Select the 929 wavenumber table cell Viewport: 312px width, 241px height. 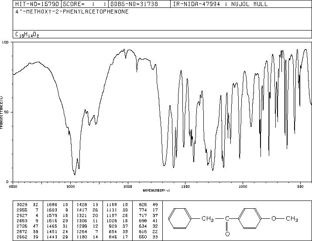(113, 226)
